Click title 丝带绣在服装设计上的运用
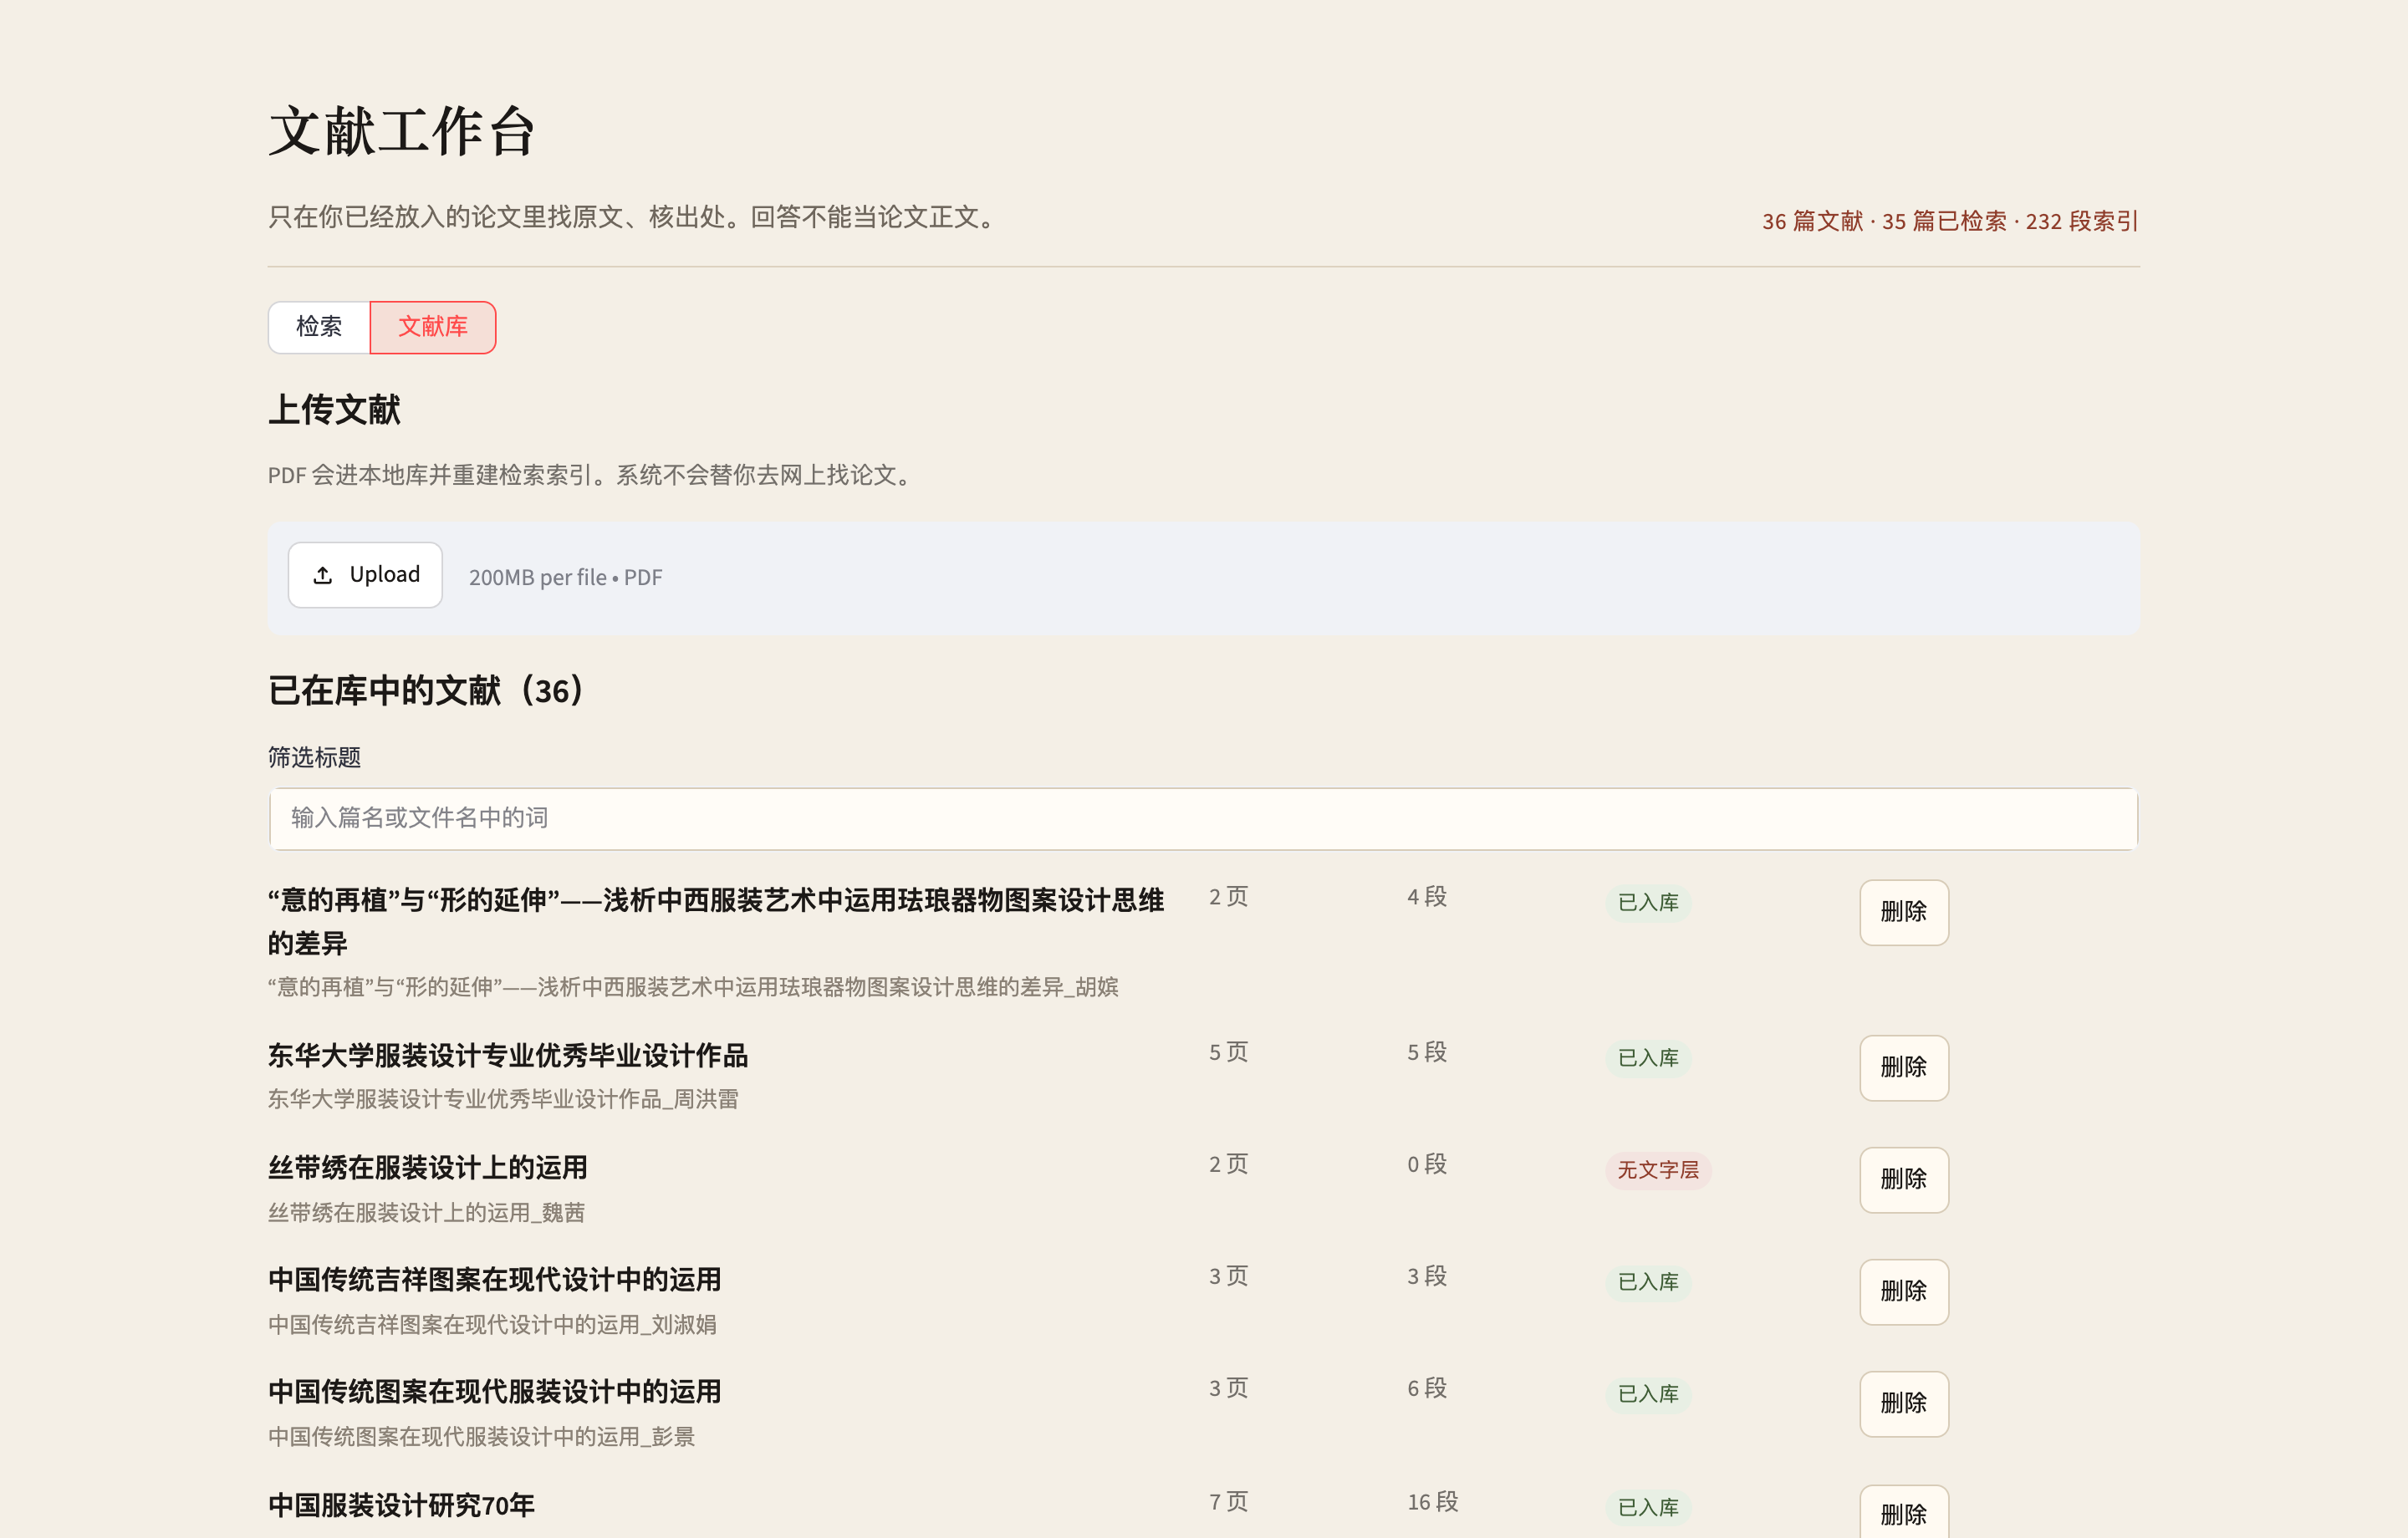The height and width of the screenshot is (1538, 2408). pos(428,1167)
